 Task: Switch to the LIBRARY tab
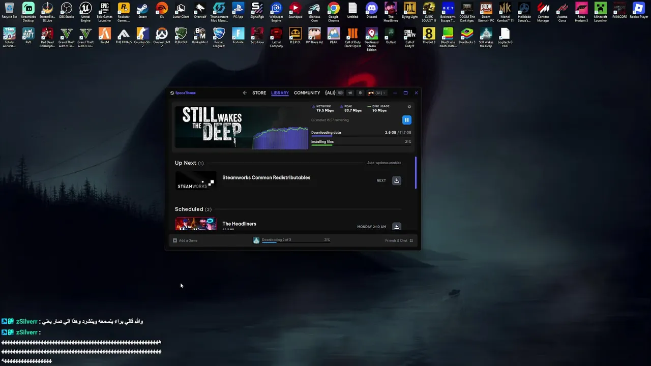click(x=280, y=93)
